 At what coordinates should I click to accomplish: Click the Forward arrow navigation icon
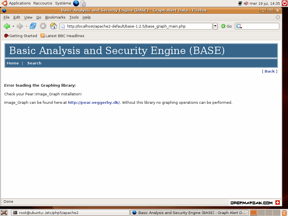pyautogui.click(x=20, y=26)
